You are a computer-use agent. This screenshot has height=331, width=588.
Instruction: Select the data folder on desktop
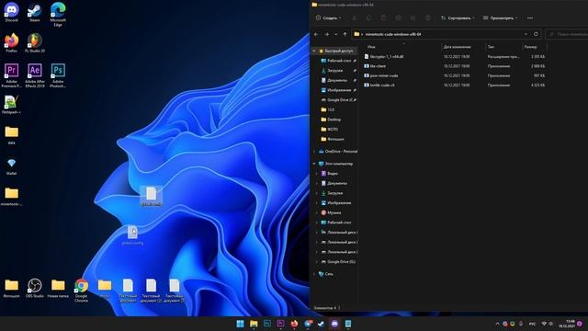coord(11,135)
